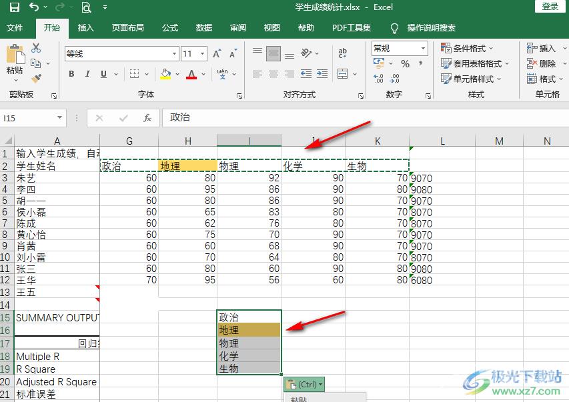Apply Comma Style format
569x402 pixels.
[421, 63]
